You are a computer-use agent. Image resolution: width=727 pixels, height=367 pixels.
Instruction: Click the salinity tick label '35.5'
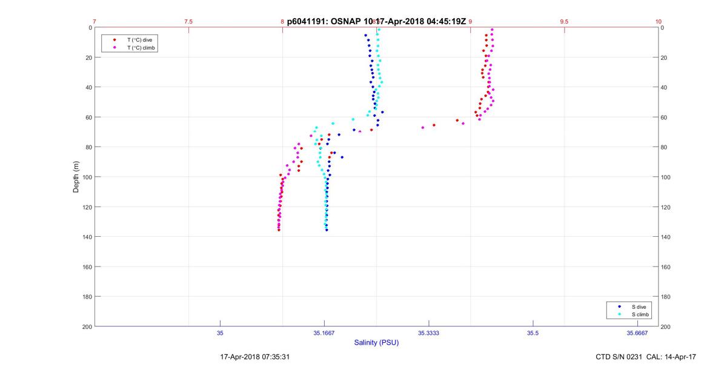533,333
